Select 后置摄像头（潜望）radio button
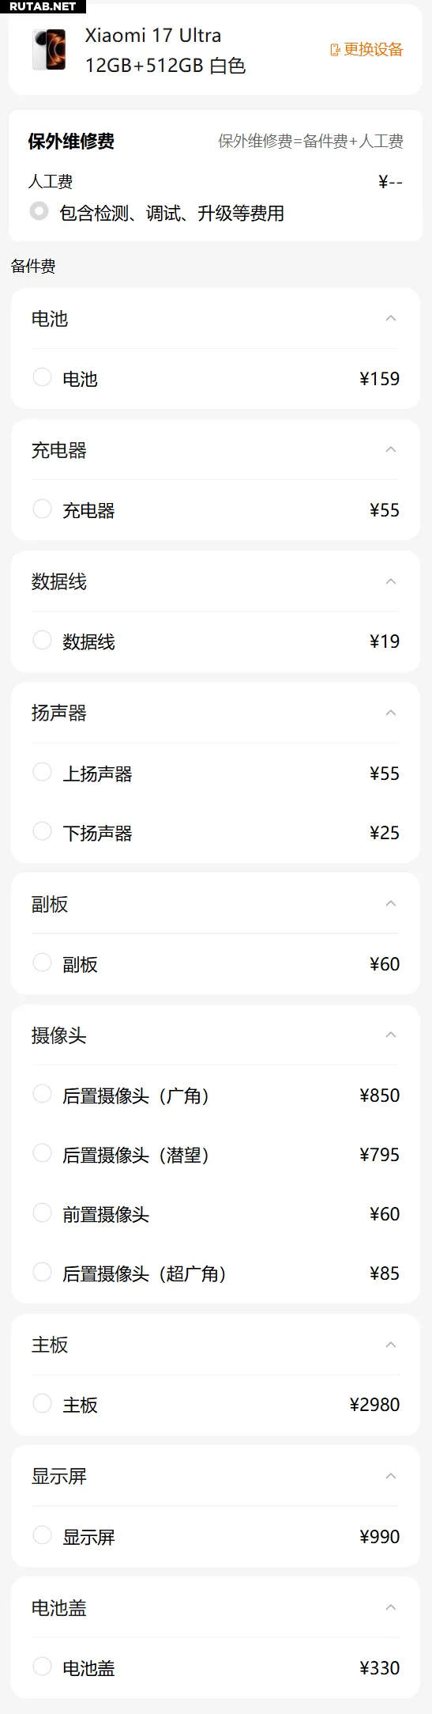This screenshot has height=1714, width=432. tap(42, 1153)
